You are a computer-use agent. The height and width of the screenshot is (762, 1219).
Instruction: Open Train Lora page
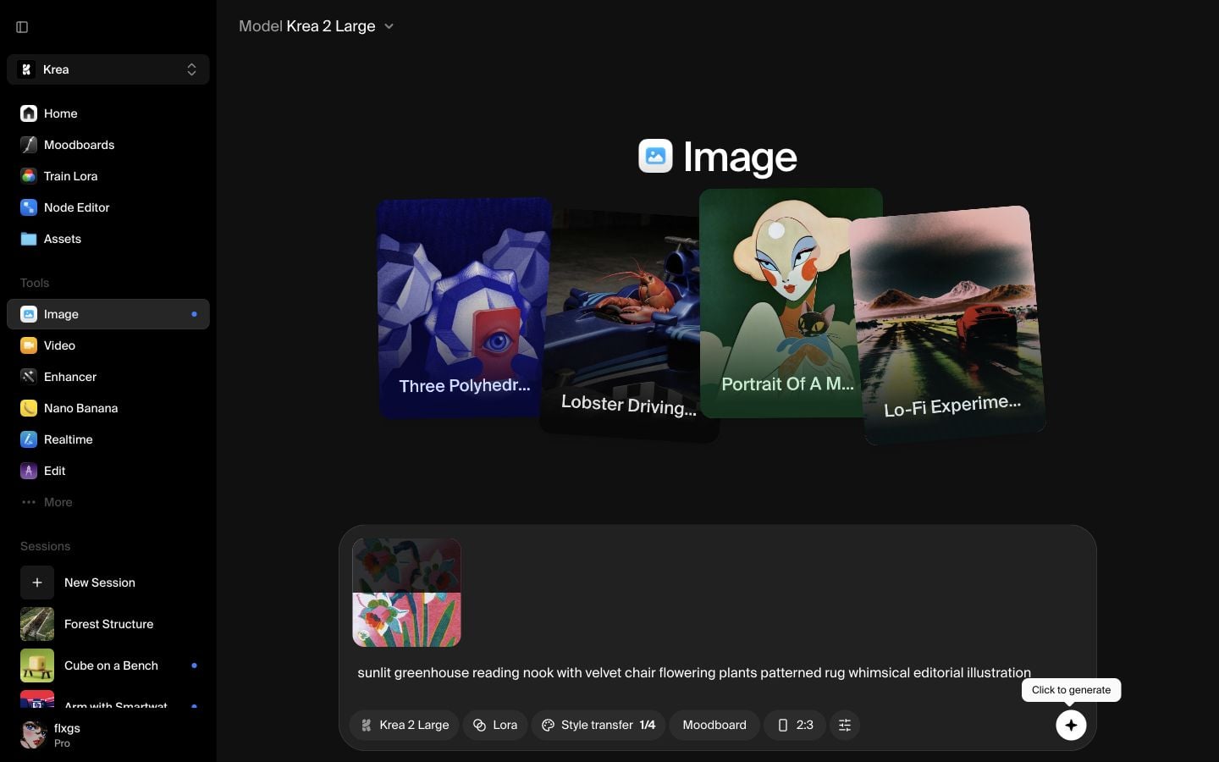[108, 176]
